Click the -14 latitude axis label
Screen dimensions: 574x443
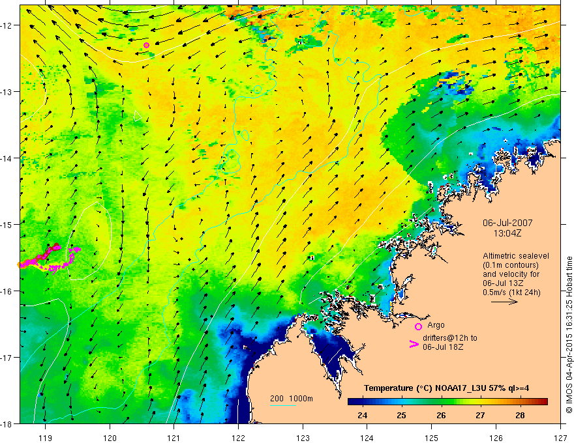(x=7, y=158)
